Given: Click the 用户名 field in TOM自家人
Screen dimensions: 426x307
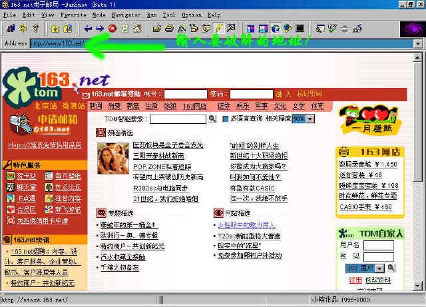Looking at the screenshot, I should [x=379, y=245].
